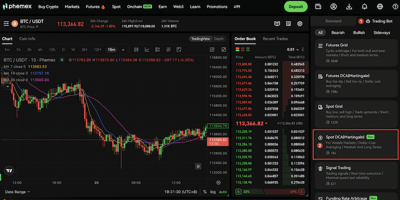Show both bids and asks book view
Viewport: 400px width, 200px height.
[x=238, y=48]
